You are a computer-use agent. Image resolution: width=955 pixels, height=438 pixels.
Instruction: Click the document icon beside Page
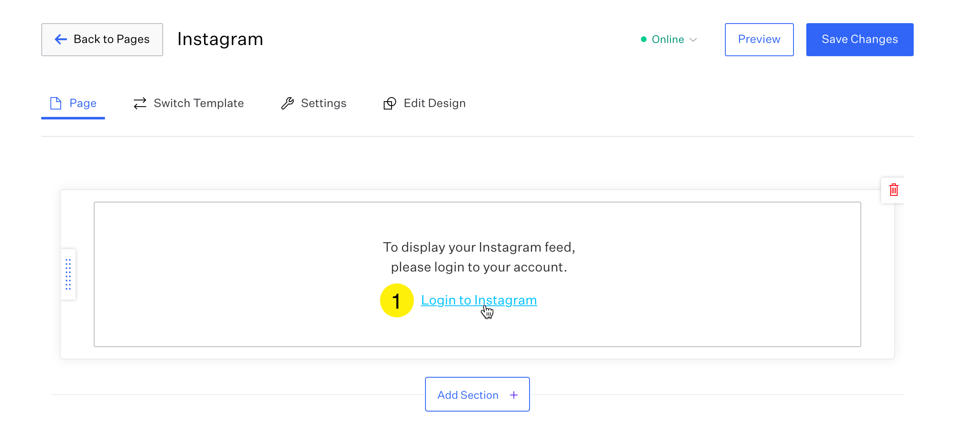click(x=56, y=103)
